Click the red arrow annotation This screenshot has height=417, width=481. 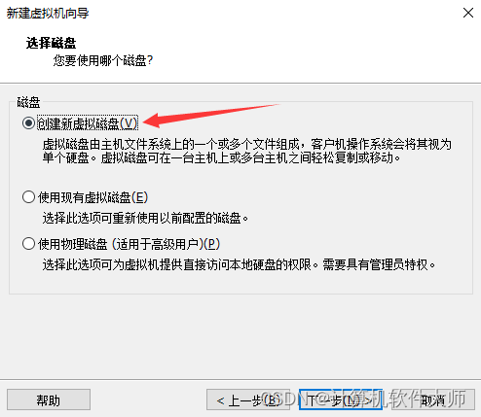(211, 116)
